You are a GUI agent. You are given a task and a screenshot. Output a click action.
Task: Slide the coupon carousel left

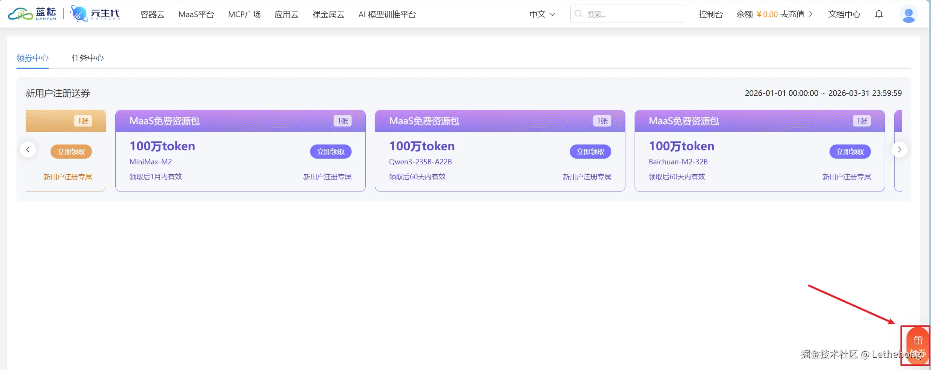[x=28, y=149]
